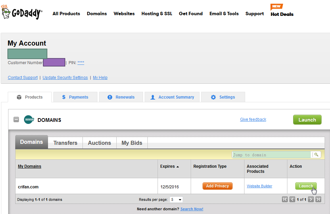
Task: Click the www DOMAINS icon
Action: [x=29, y=120]
